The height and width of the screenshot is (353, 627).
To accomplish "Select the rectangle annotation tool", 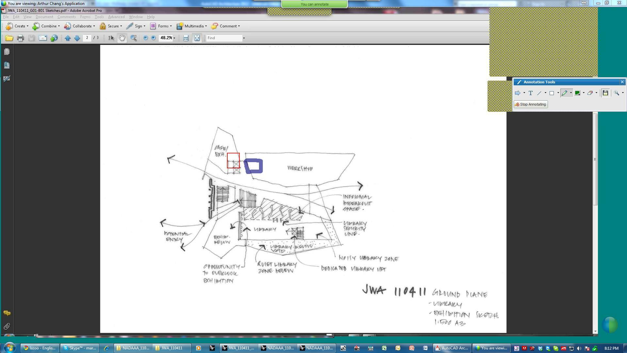I will pos(552,93).
